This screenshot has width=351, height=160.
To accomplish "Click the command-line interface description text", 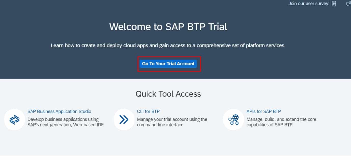I will click(172, 122).
